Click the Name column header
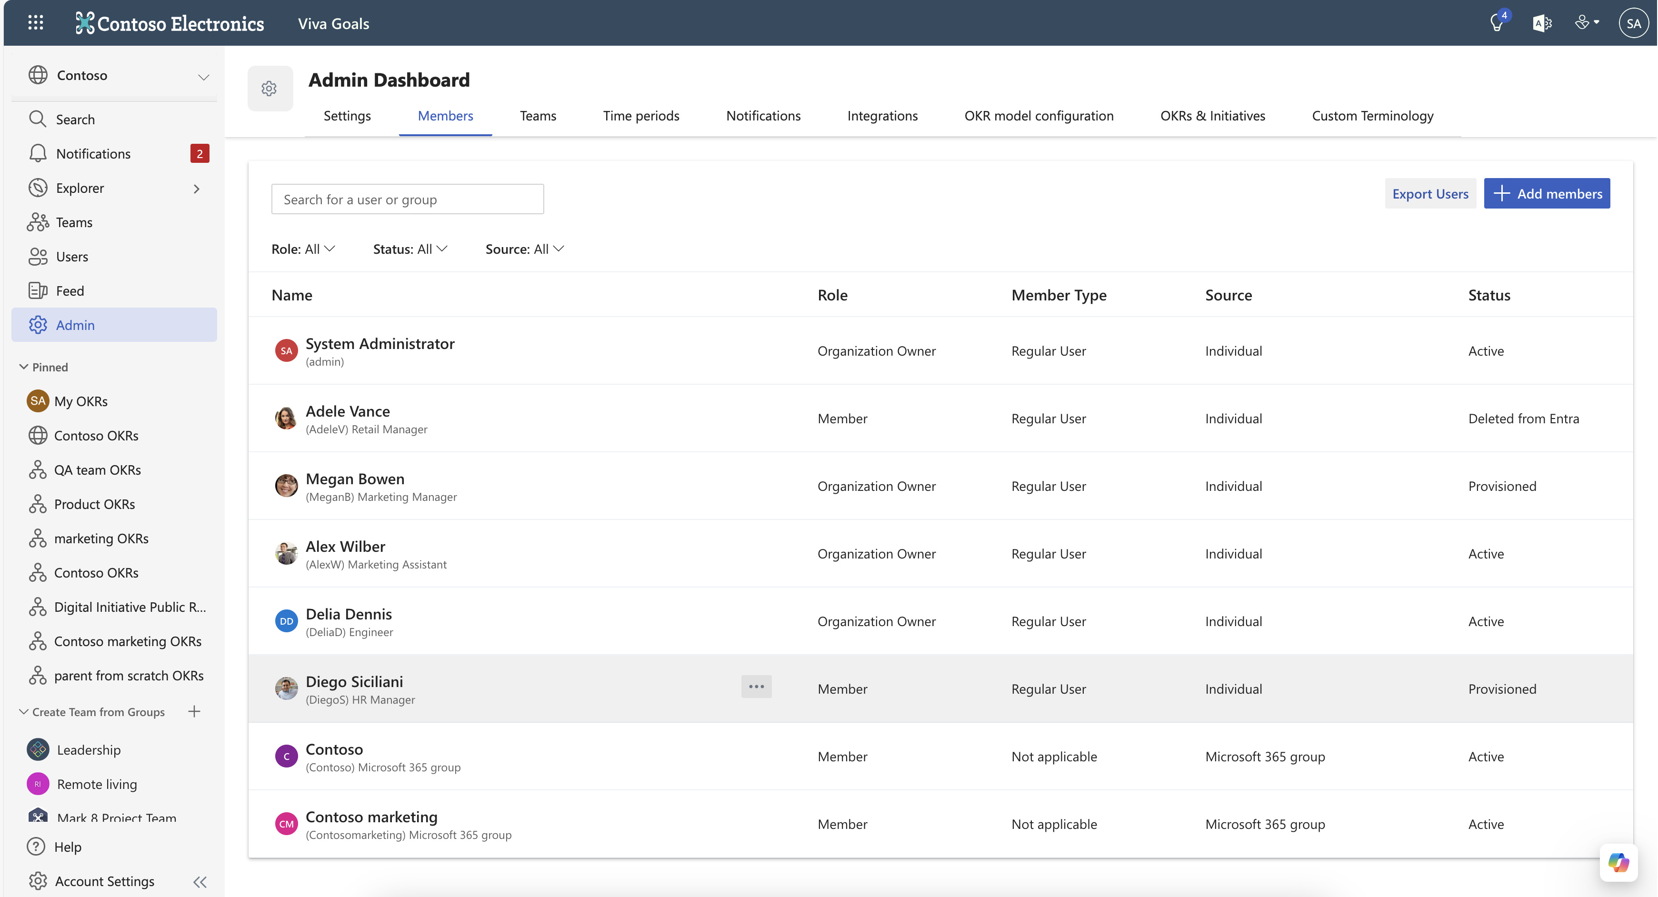The width and height of the screenshot is (1658, 897). 291,295
